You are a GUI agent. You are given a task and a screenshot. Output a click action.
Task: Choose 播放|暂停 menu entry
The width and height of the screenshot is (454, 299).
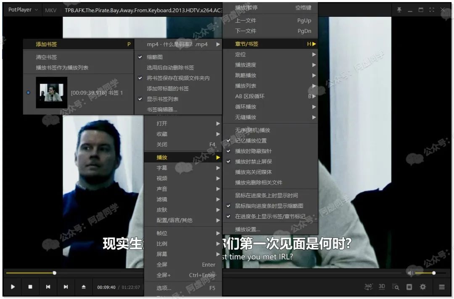(x=270, y=8)
